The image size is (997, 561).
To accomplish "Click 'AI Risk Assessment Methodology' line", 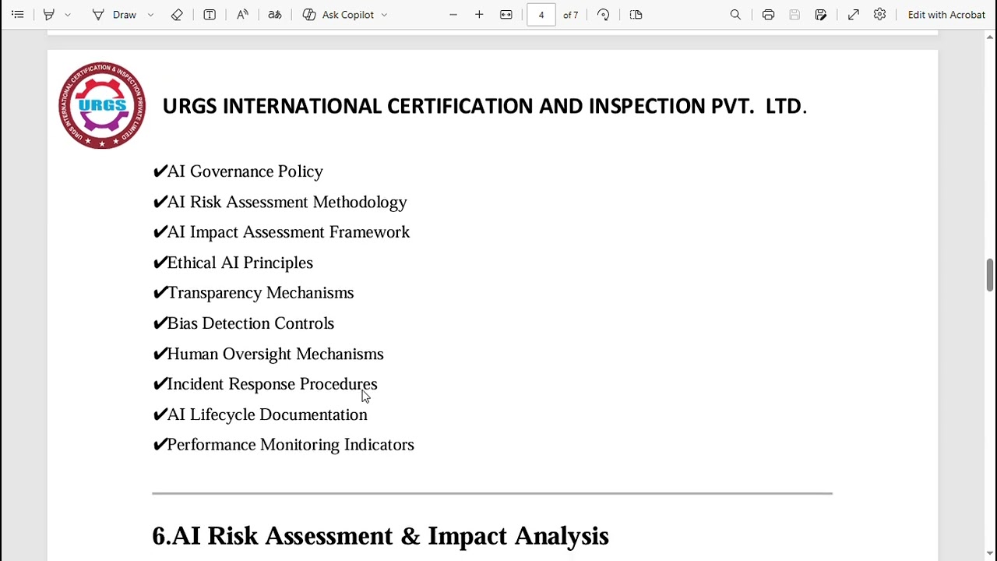I will pyautogui.click(x=280, y=202).
